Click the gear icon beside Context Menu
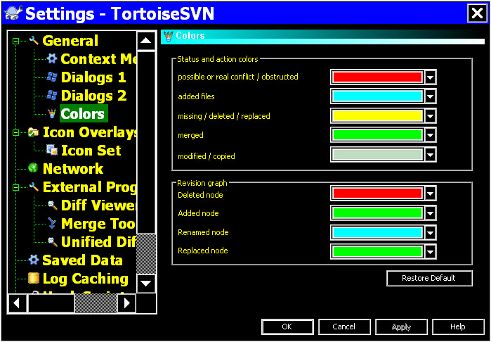 (x=52, y=58)
